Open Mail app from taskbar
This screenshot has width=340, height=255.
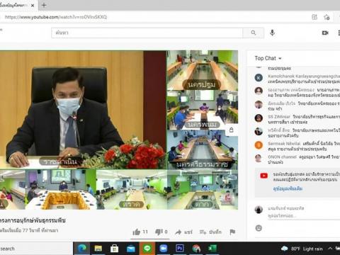click(x=131, y=249)
